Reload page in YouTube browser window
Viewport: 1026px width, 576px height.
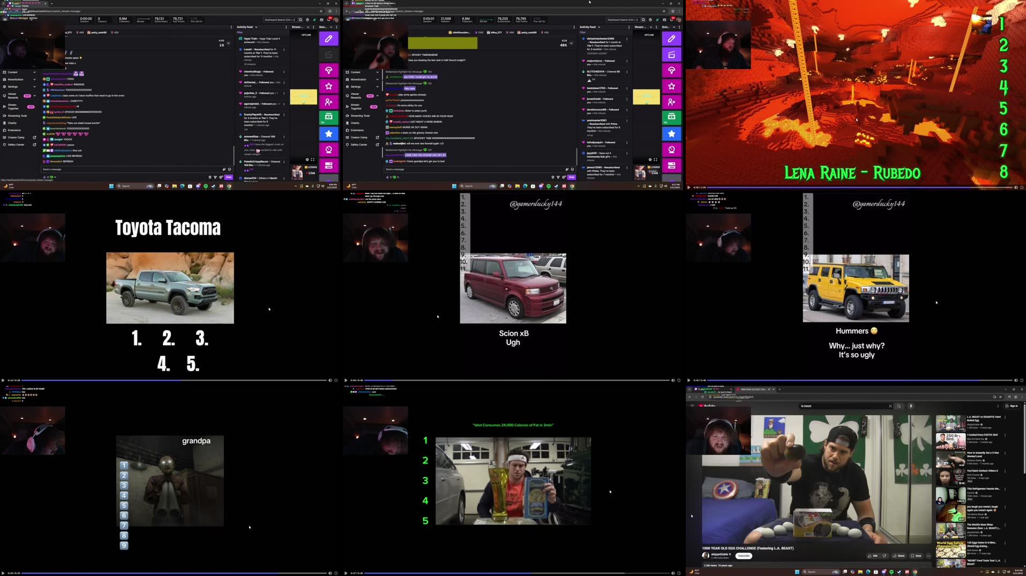702,397
